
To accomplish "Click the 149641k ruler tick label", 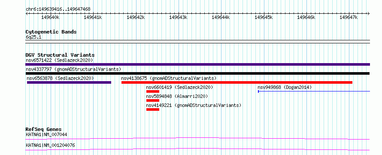I will [93, 17].
